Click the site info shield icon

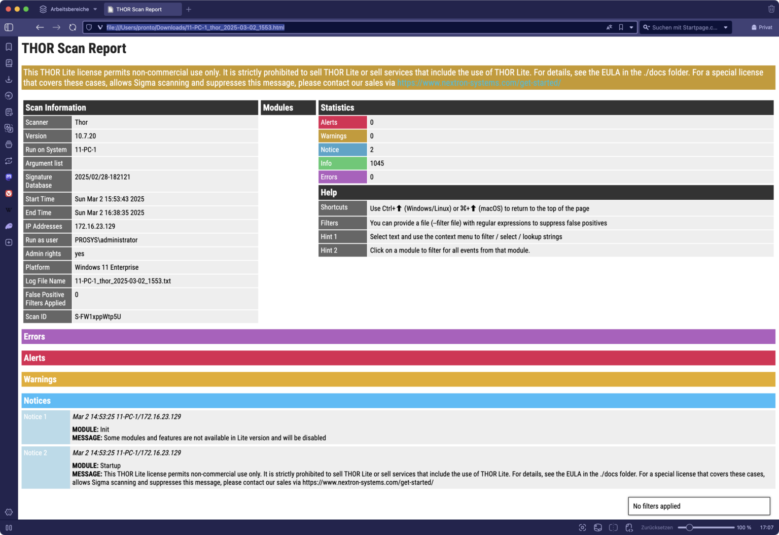click(89, 27)
